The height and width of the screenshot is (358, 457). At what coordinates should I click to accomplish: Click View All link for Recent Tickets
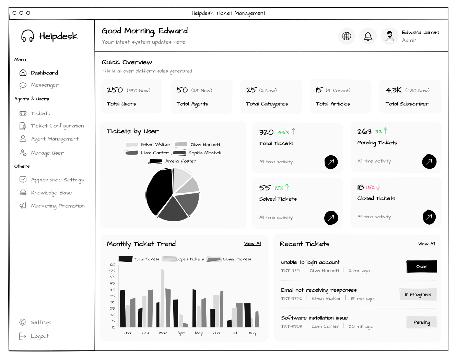426,244
